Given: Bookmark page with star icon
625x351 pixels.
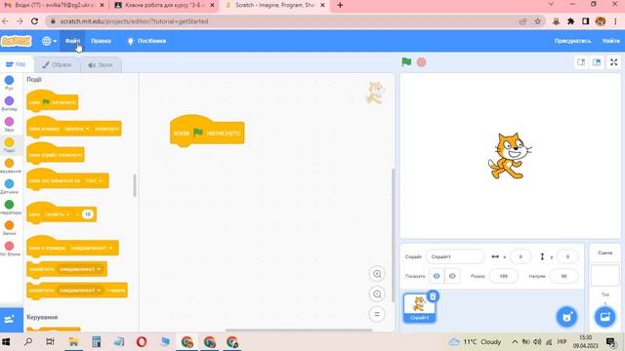Looking at the screenshot, I should pyautogui.click(x=537, y=21).
